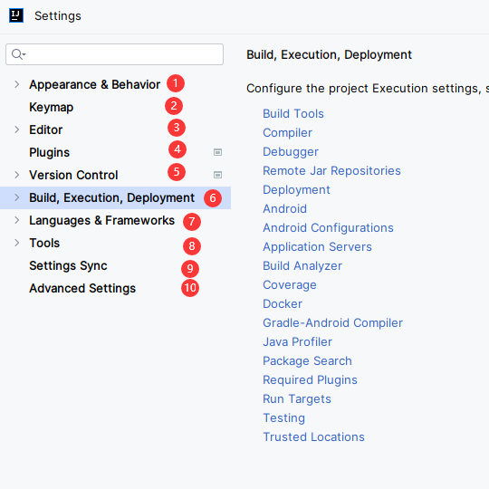Click the project-level icon beside Version Control
This screenshot has height=489, width=489.
pos(217,175)
